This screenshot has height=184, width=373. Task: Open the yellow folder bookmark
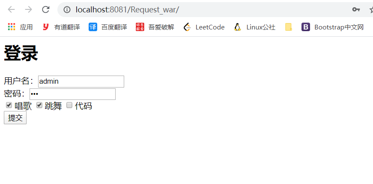tap(288, 27)
